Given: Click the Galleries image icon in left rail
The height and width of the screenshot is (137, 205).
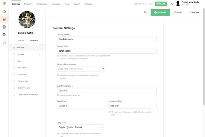Looking at the screenshot, I should [4, 19].
